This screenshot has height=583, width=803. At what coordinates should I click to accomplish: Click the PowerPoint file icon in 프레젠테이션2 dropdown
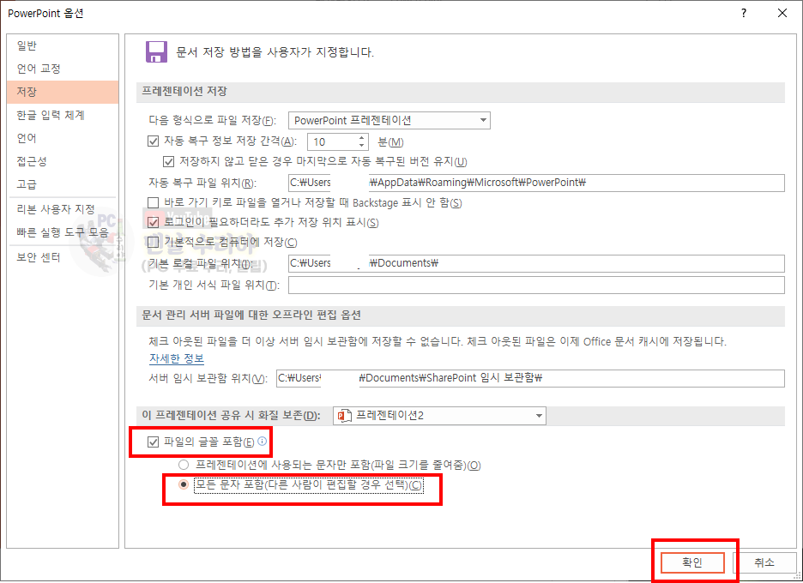[x=344, y=416]
